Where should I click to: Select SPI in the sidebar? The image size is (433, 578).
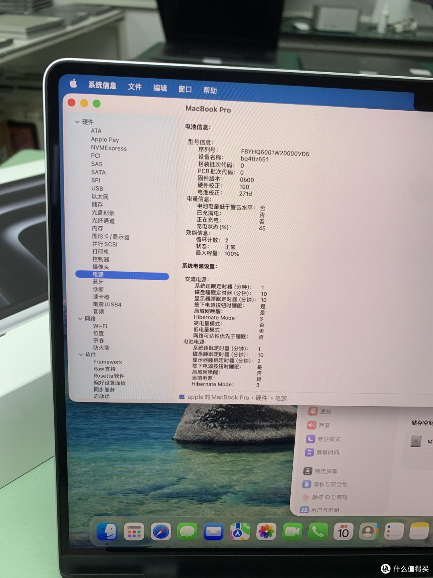click(95, 180)
